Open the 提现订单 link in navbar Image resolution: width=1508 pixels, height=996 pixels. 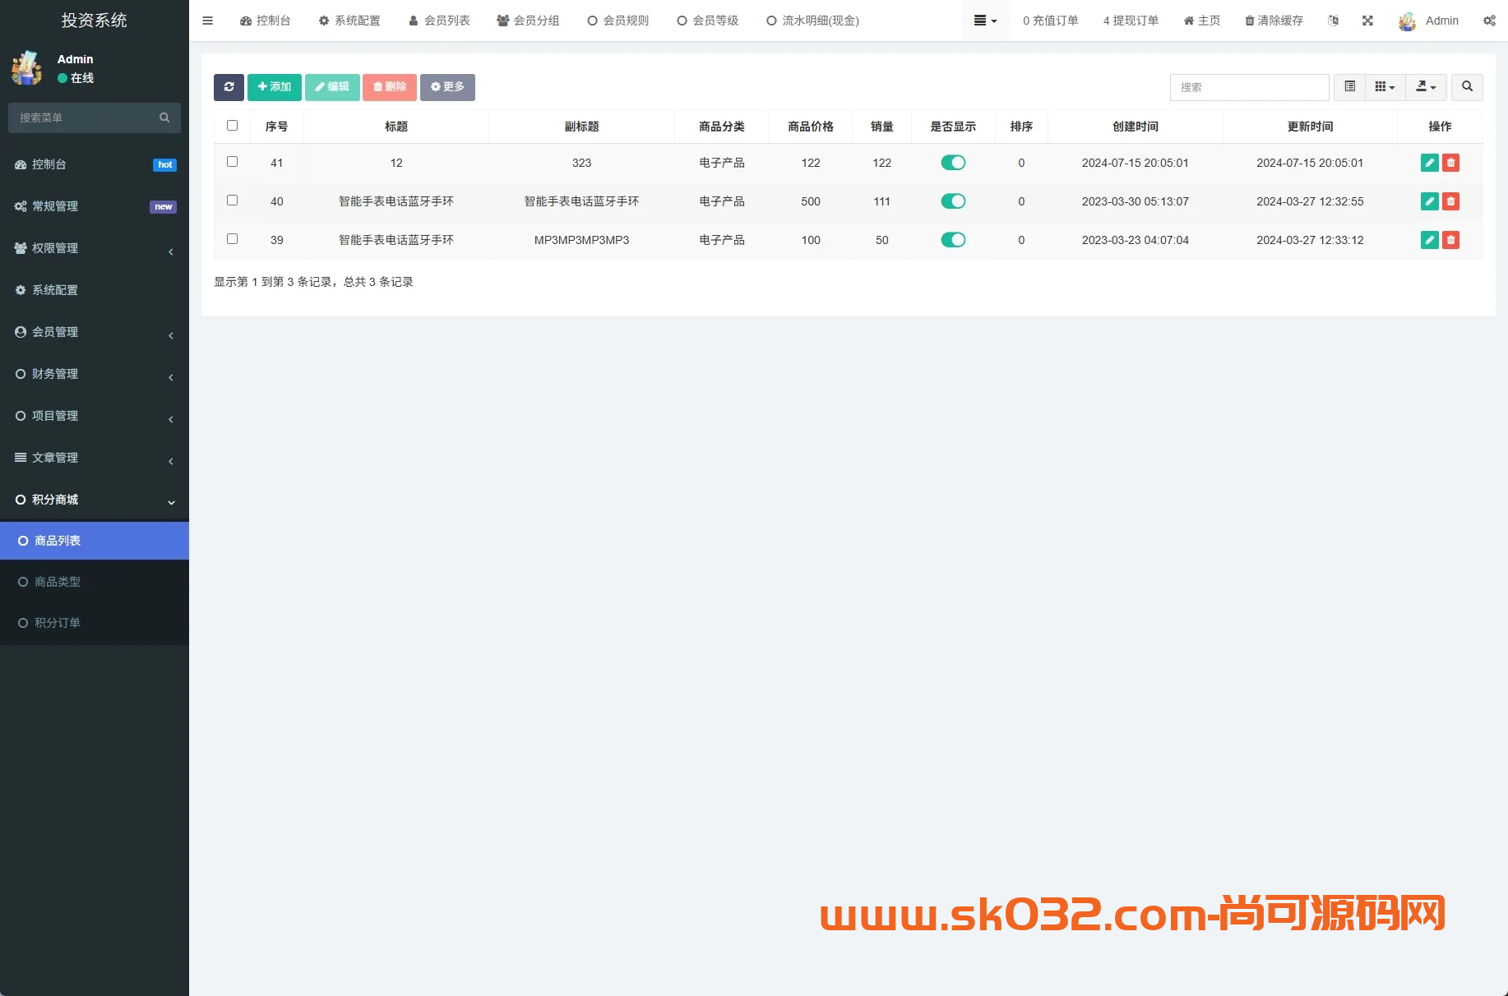[x=1131, y=21]
